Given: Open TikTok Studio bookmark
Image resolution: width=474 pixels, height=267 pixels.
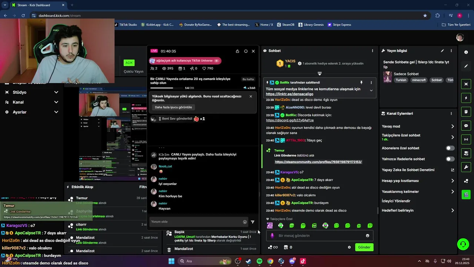Looking at the screenshot, I should tap(125, 25).
